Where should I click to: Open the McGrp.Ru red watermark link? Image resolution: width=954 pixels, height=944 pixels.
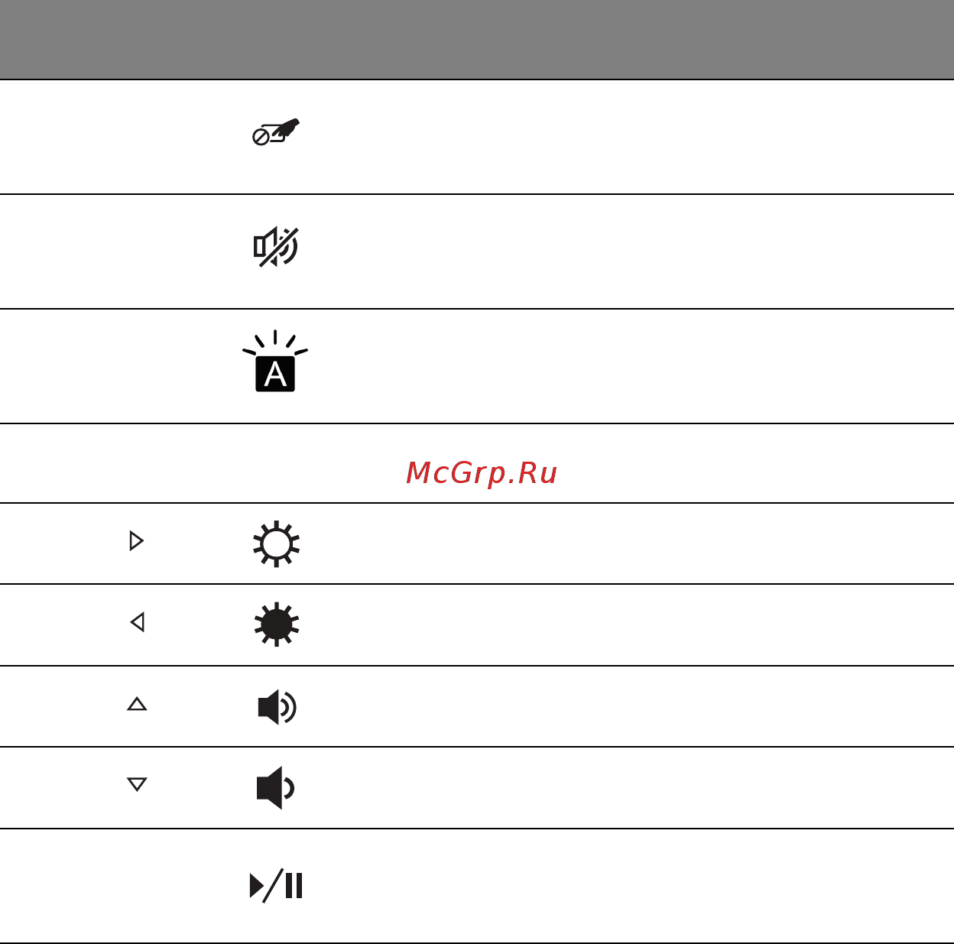[x=482, y=473]
